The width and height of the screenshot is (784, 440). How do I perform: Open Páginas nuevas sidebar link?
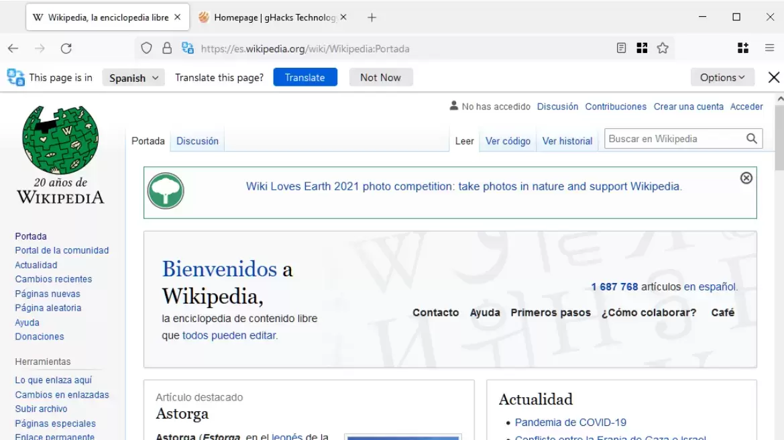(x=48, y=294)
